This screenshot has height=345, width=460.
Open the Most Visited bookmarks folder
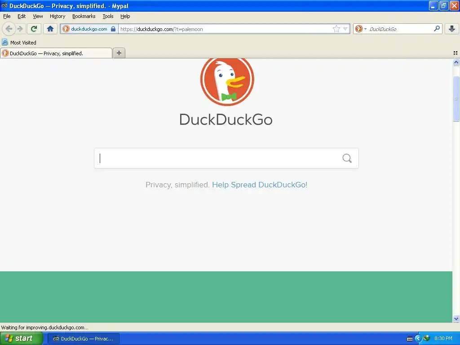[x=19, y=43]
